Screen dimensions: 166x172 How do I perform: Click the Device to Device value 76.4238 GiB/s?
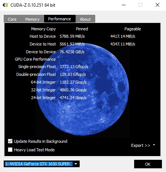[72, 52]
